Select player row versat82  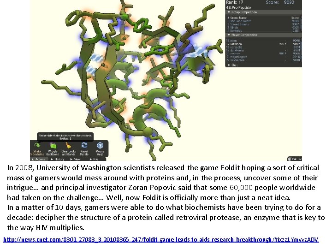point(263,47)
